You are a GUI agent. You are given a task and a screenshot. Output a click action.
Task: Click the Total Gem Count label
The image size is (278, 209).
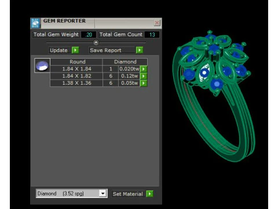(121, 34)
